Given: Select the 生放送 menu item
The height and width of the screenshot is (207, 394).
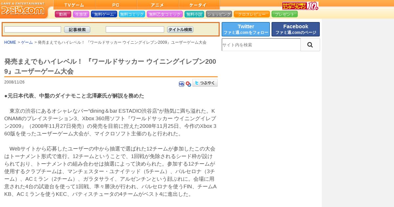Looking at the screenshot, I should 81,14.
